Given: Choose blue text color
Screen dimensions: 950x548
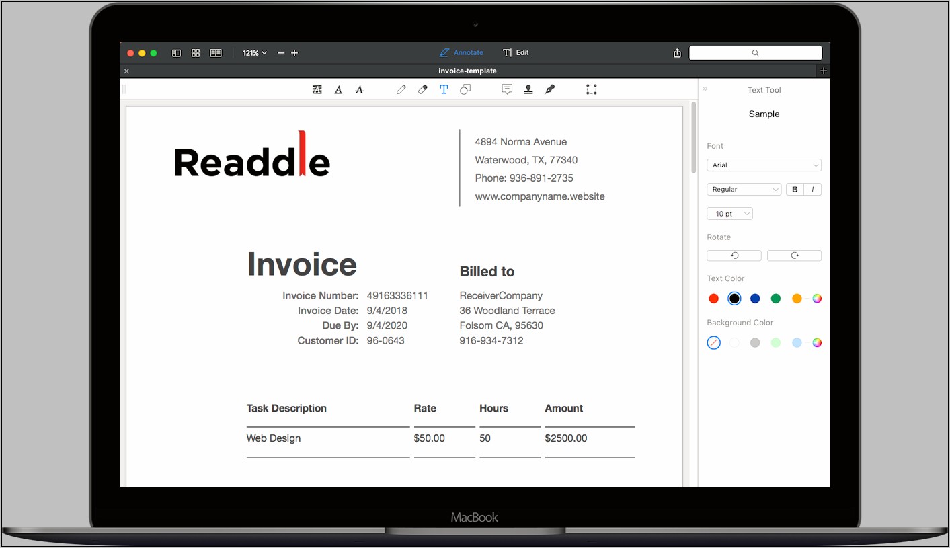Looking at the screenshot, I should 755,299.
